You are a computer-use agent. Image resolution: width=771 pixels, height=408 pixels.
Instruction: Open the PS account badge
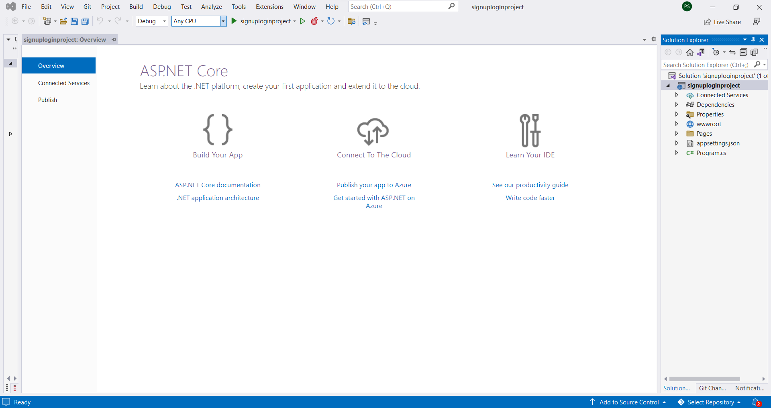pos(687,6)
